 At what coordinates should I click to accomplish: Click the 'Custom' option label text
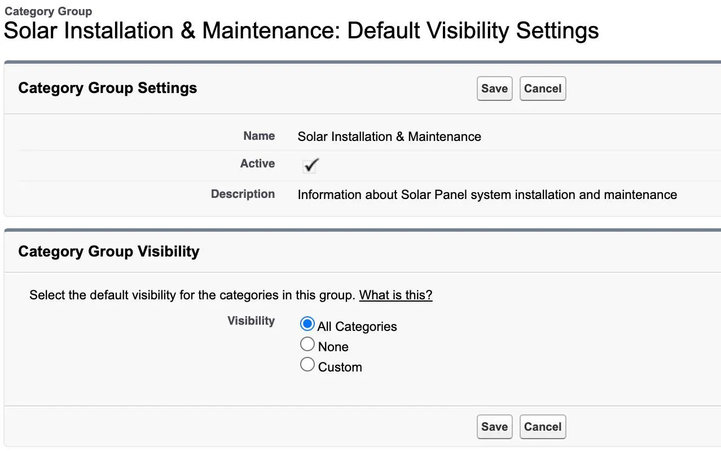click(340, 367)
